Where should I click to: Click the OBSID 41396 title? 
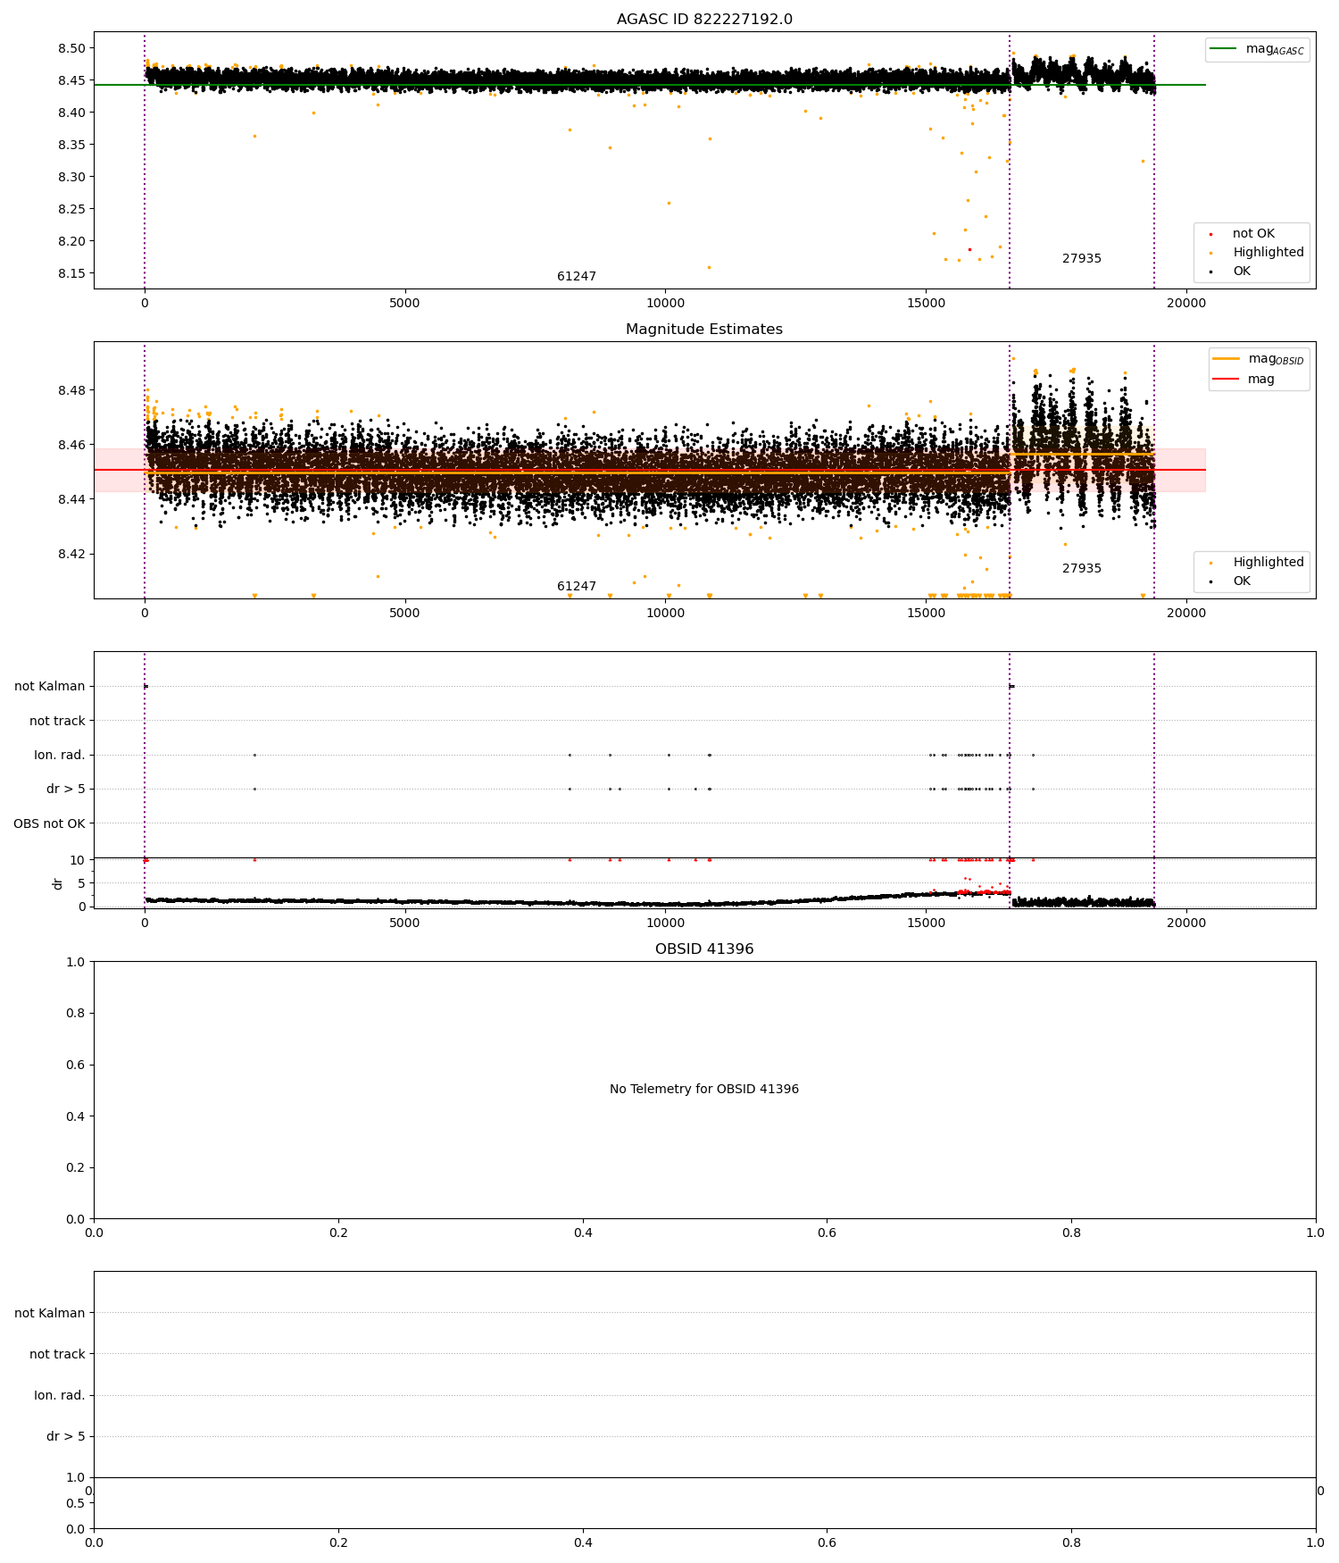click(704, 949)
